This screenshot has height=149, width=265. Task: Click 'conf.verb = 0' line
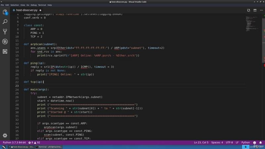pos(35,18)
